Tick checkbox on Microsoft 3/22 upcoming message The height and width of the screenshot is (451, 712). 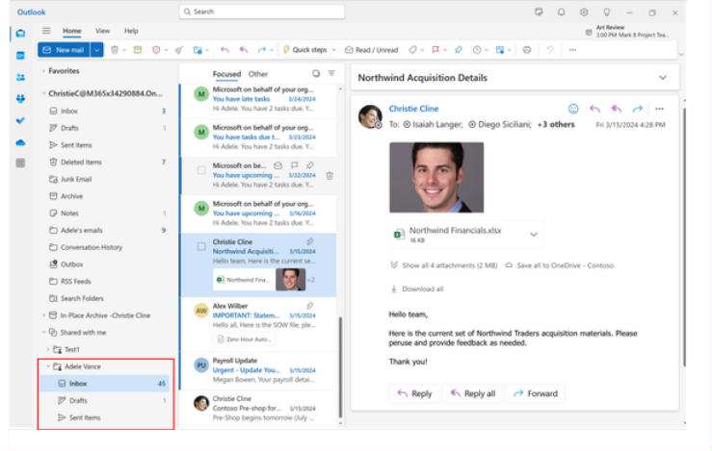[x=201, y=170]
